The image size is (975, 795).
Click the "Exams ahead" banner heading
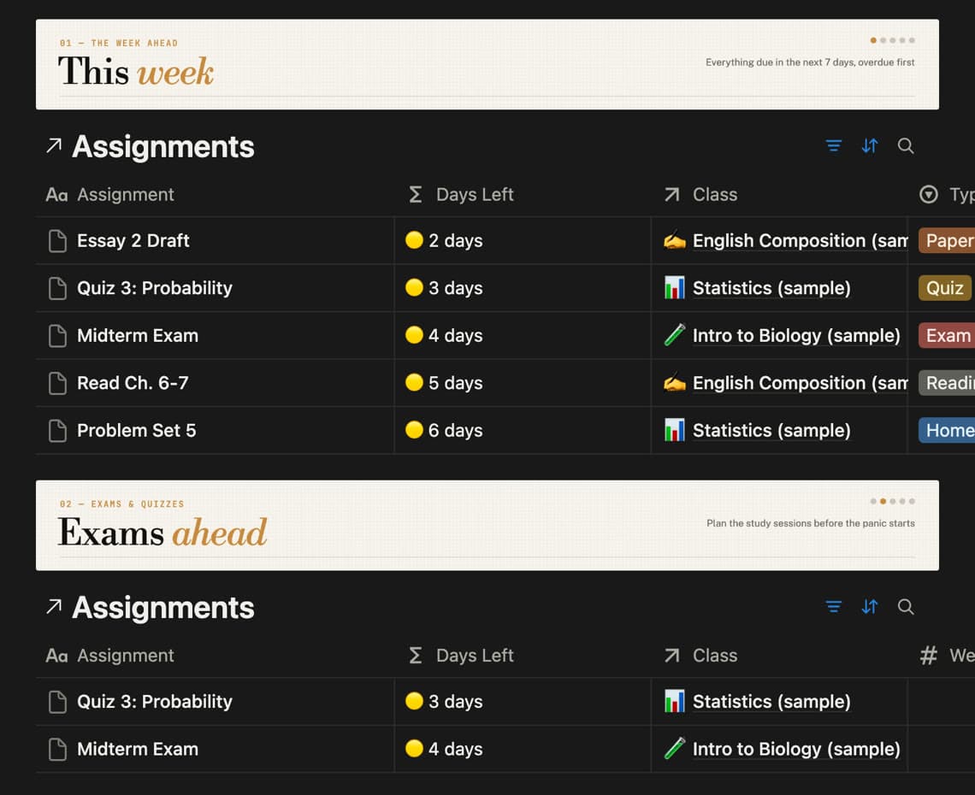(162, 532)
